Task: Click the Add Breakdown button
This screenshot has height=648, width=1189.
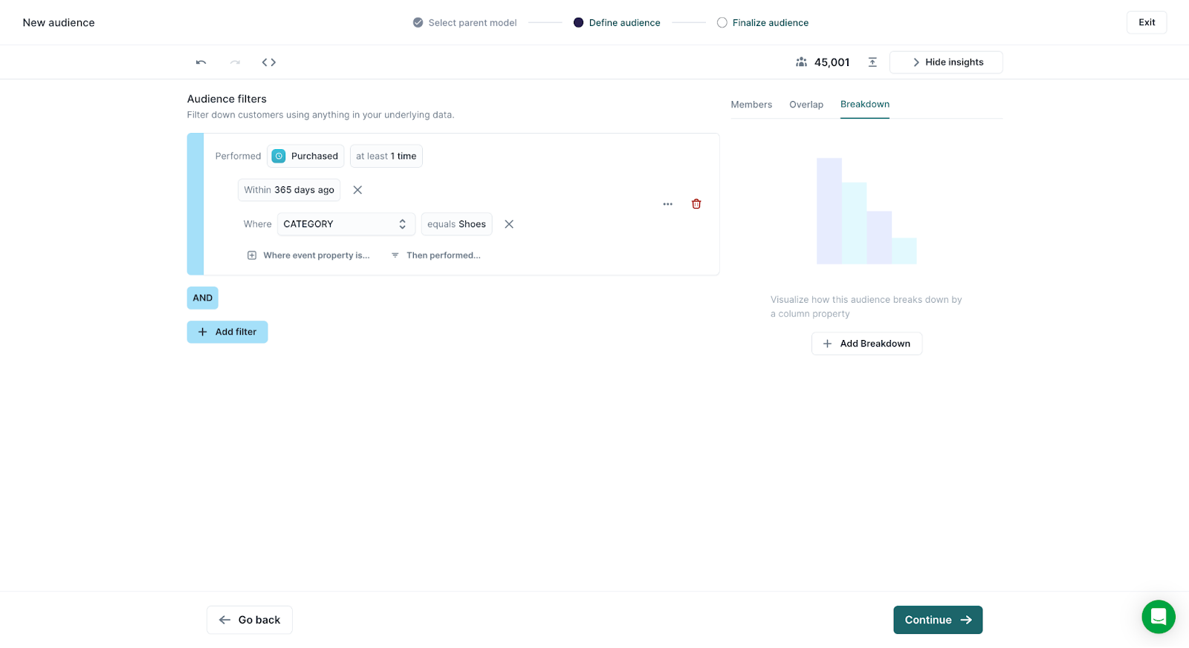Action: (x=866, y=344)
